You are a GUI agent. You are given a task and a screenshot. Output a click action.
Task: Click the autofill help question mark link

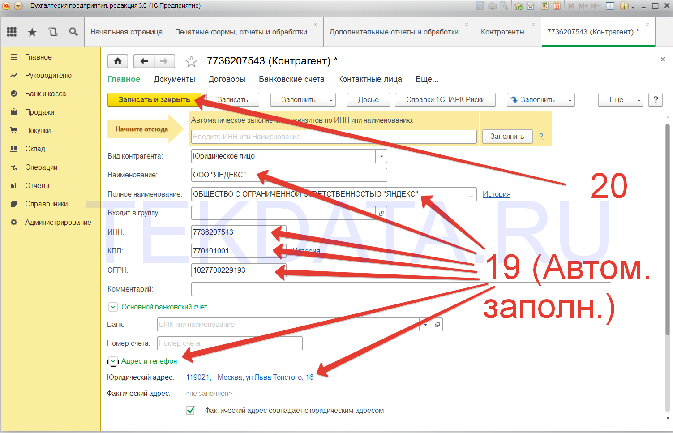pos(541,137)
